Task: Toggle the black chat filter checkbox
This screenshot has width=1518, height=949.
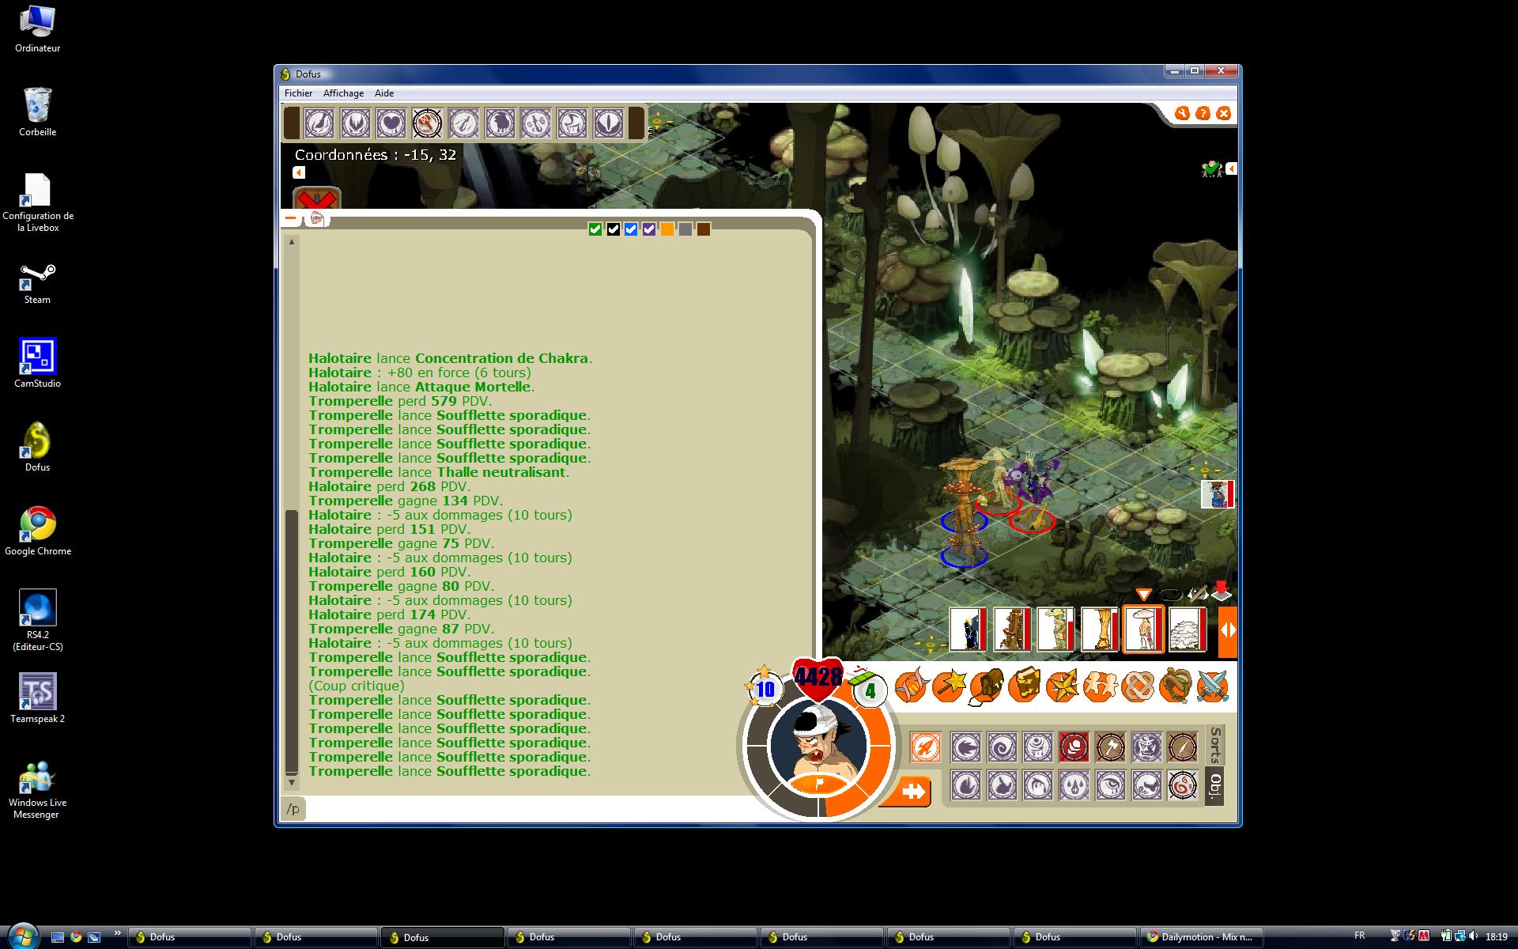Action: click(614, 229)
